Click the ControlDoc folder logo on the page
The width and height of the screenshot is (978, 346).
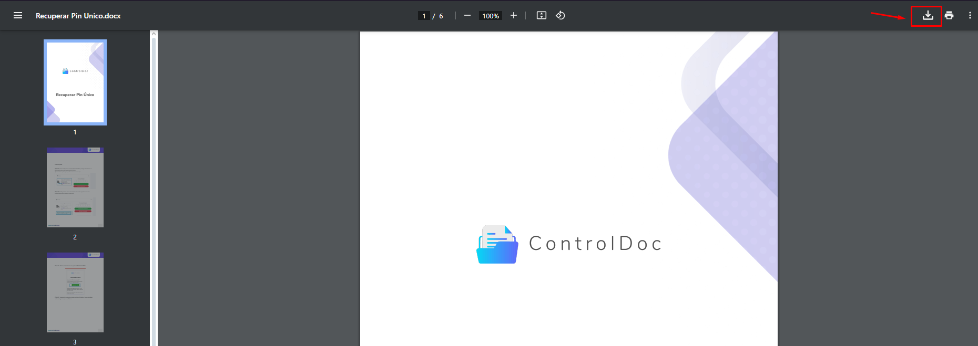(x=497, y=245)
